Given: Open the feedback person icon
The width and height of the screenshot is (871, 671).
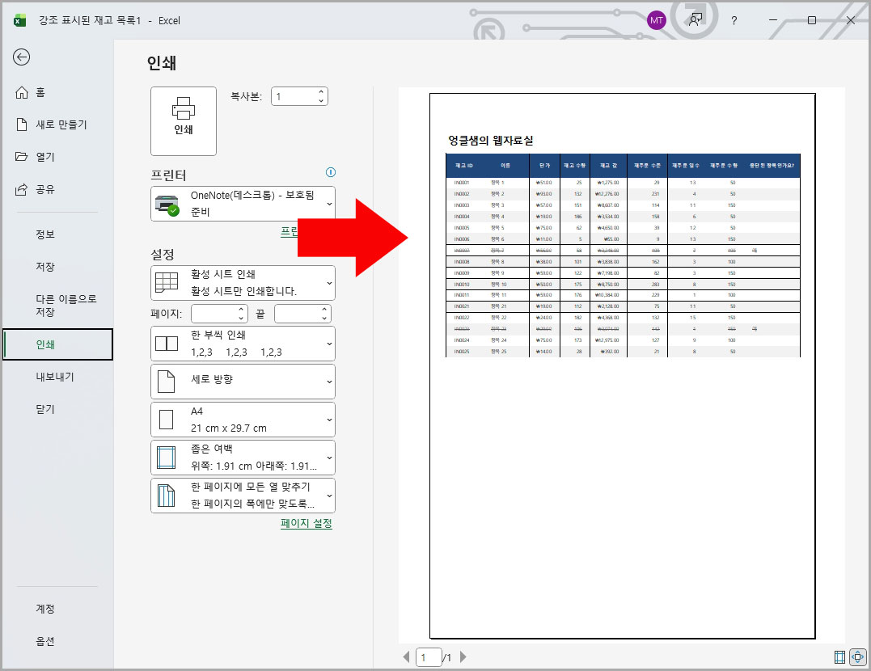Looking at the screenshot, I should [x=696, y=20].
